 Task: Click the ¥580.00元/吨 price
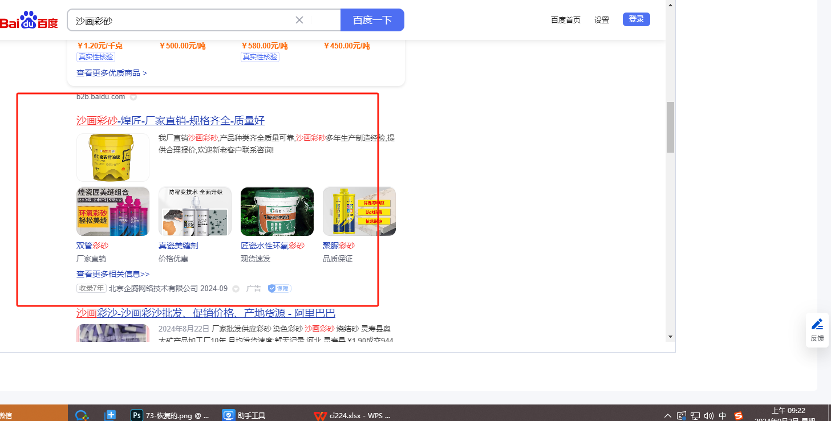(x=265, y=46)
